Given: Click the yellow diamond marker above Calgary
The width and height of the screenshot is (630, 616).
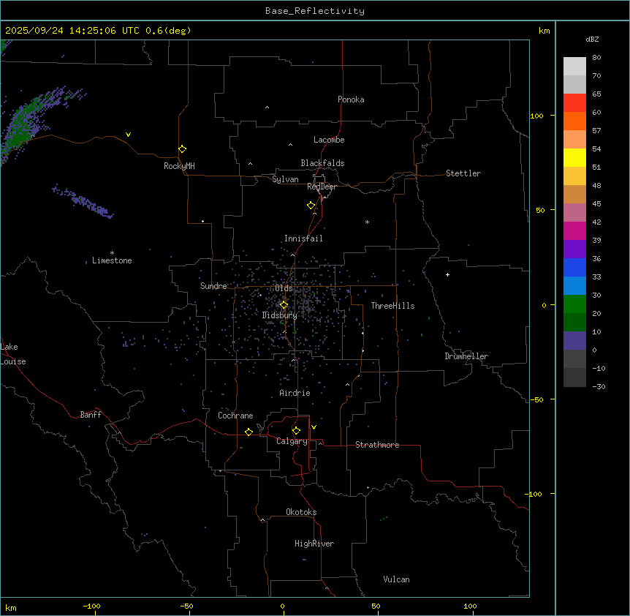Looking at the screenshot, I should click(x=296, y=431).
